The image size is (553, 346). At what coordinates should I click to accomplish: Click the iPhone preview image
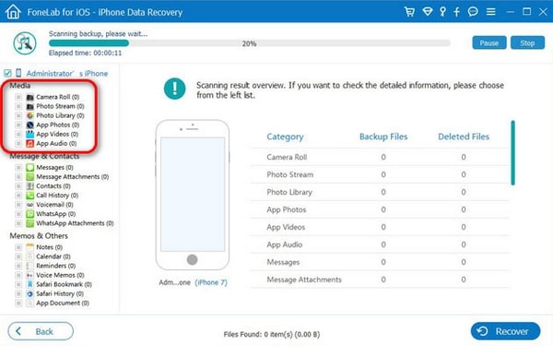[x=193, y=195]
